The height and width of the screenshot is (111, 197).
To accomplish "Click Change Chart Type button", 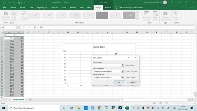I will pos(165,16).
